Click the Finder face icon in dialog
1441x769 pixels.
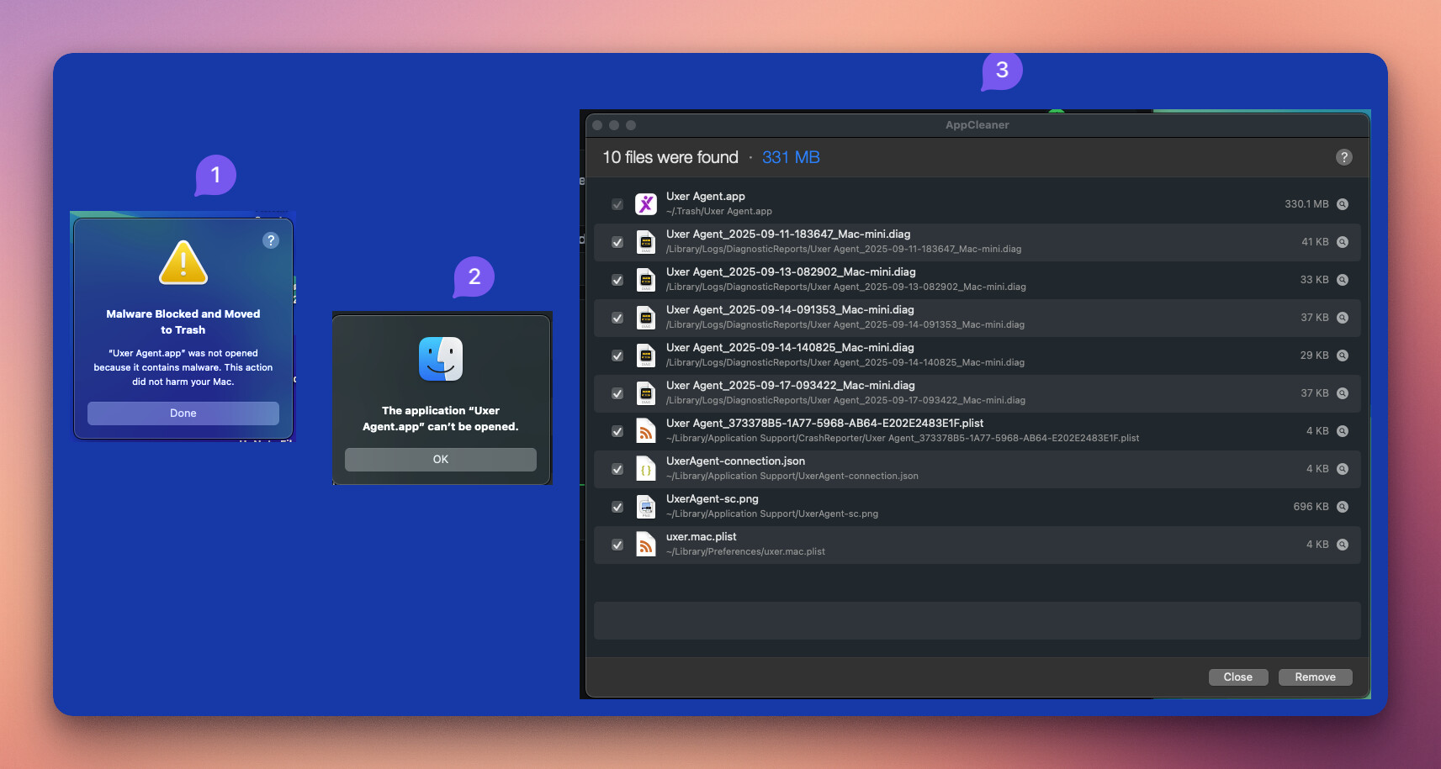(440, 359)
